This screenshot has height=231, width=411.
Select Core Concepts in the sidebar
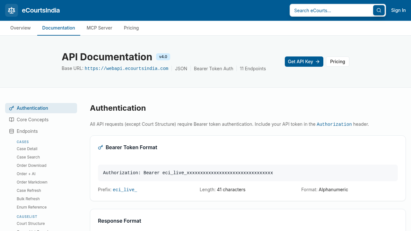(41, 120)
